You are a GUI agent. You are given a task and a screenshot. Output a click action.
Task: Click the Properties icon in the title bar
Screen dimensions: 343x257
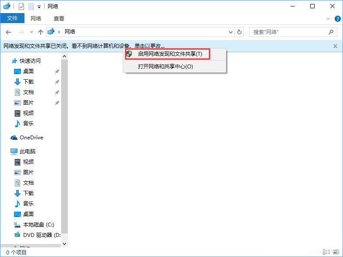pos(21,7)
